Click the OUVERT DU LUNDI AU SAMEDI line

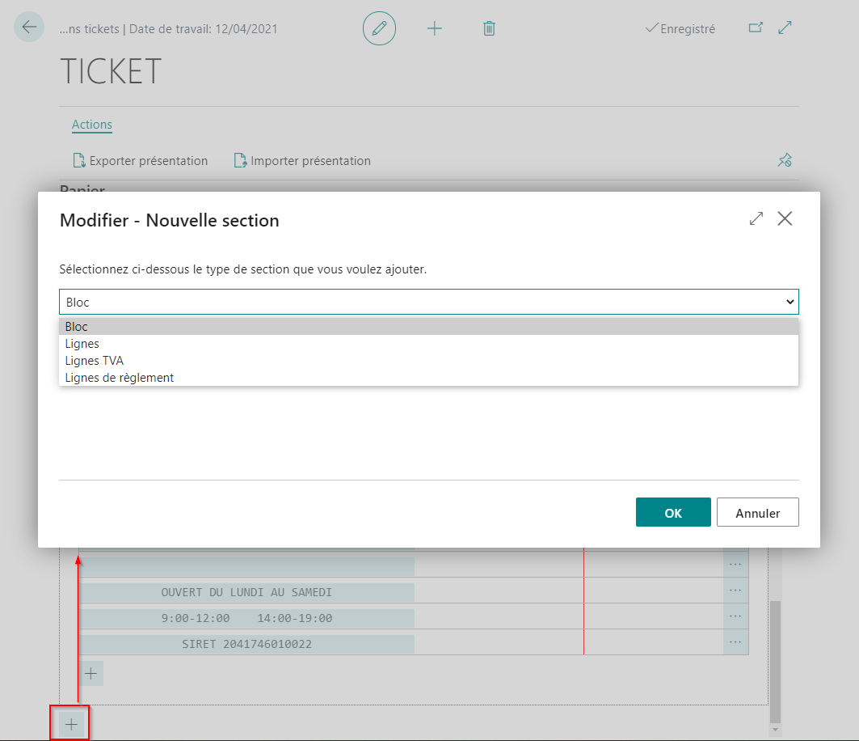click(246, 592)
